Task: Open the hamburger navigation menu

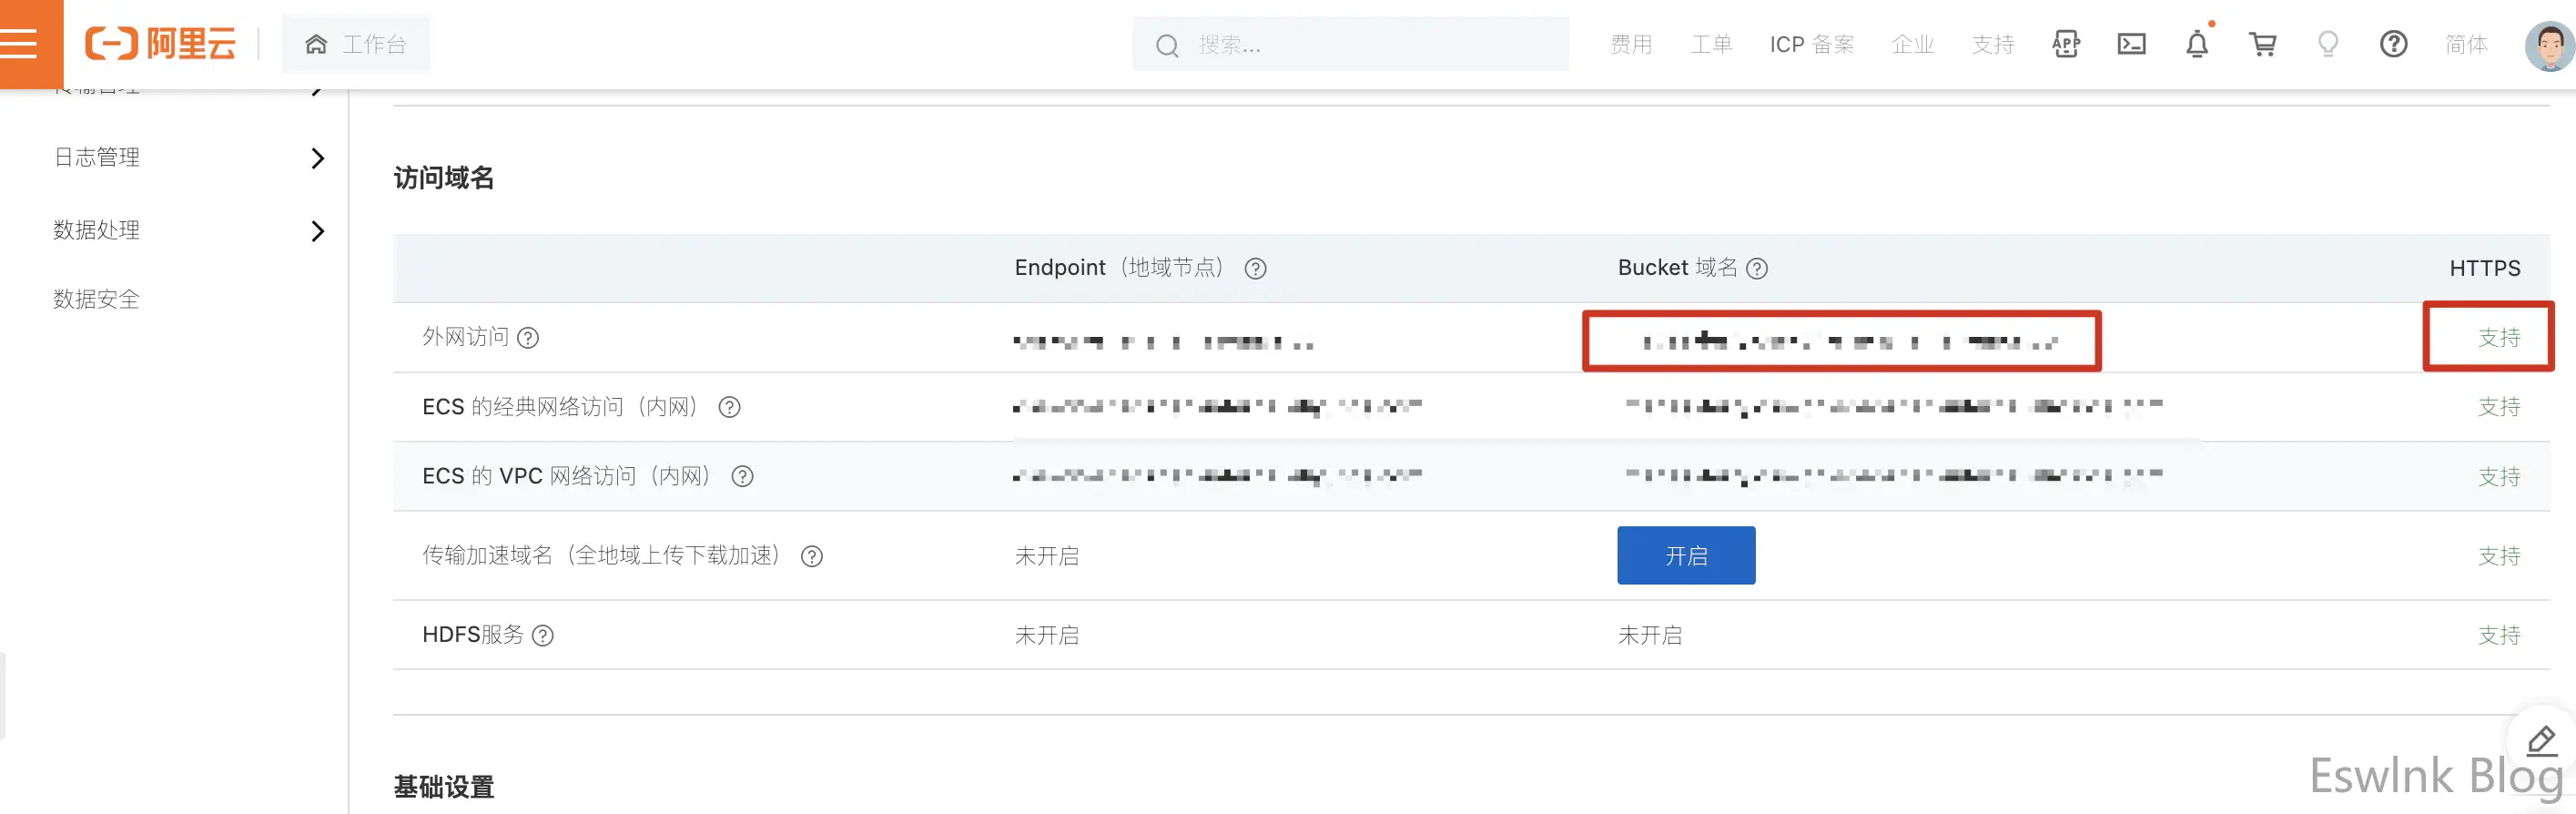Action: pos(22,43)
